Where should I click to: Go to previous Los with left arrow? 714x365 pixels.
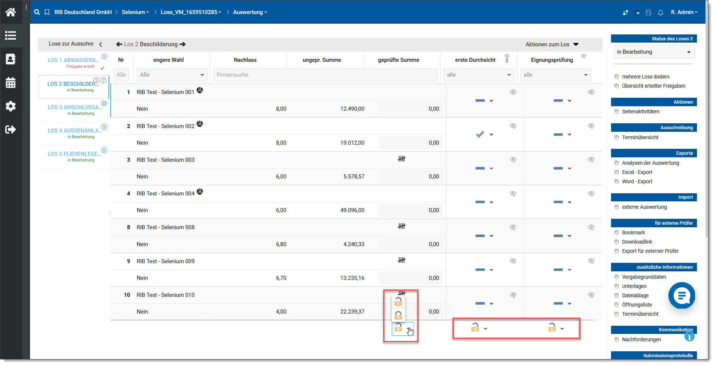[119, 44]
